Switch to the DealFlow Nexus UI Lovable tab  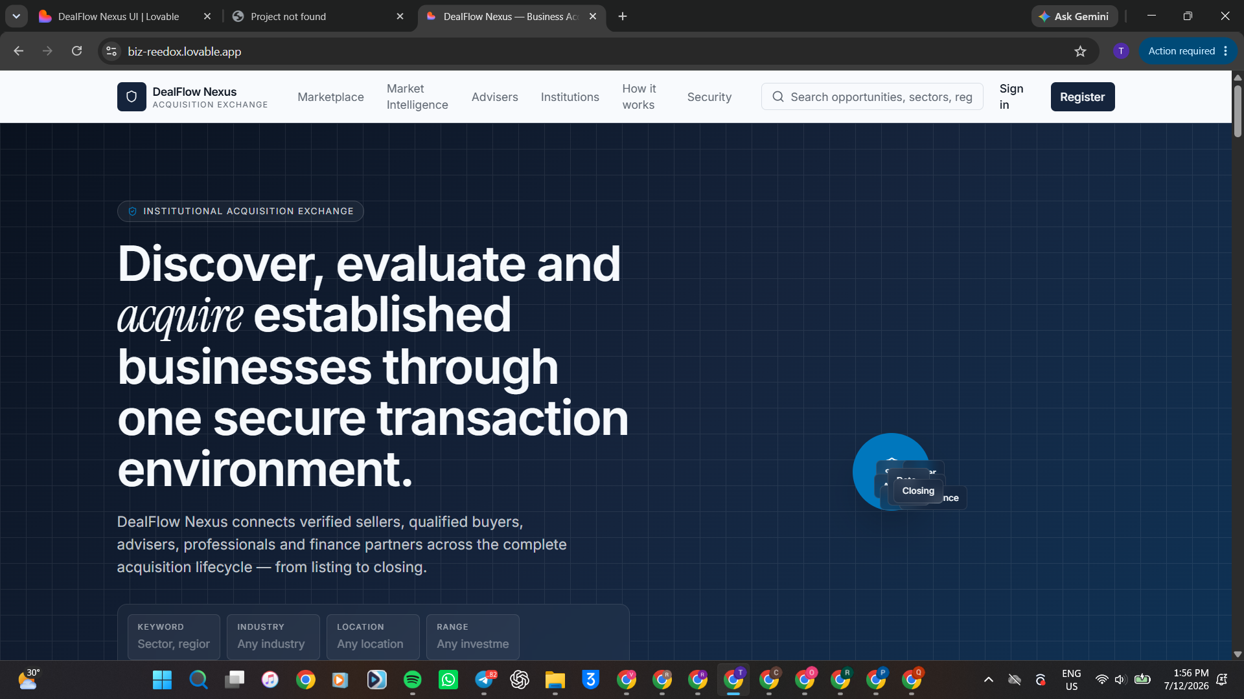(119, 17)
